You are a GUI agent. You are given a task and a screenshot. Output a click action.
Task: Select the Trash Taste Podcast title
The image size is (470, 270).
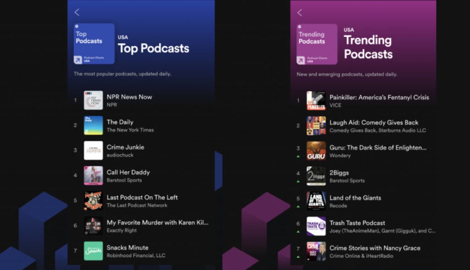click(357, 223)
